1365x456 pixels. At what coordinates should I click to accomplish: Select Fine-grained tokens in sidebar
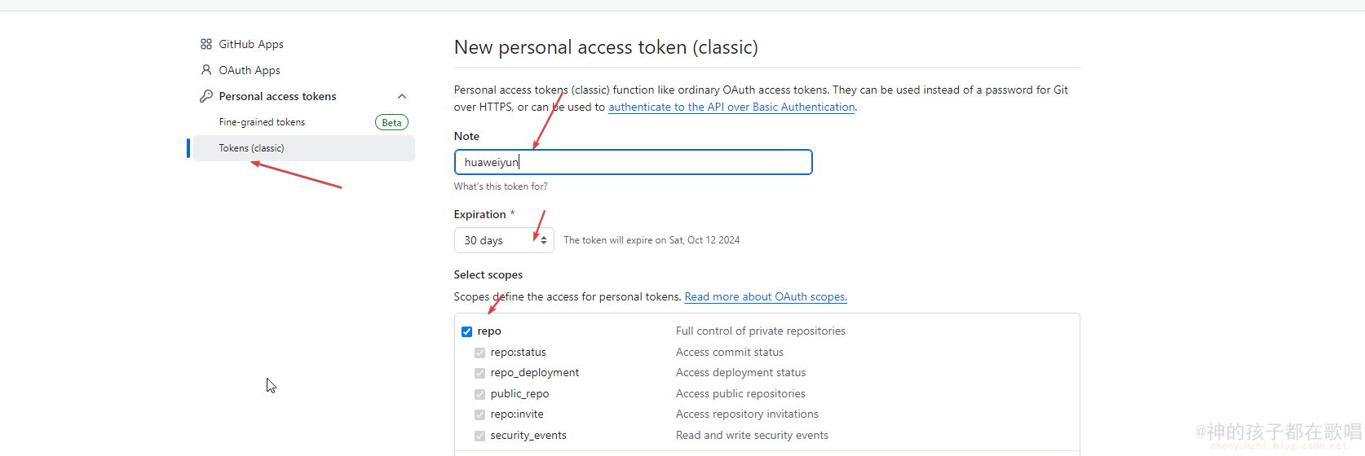pos(262,122)
